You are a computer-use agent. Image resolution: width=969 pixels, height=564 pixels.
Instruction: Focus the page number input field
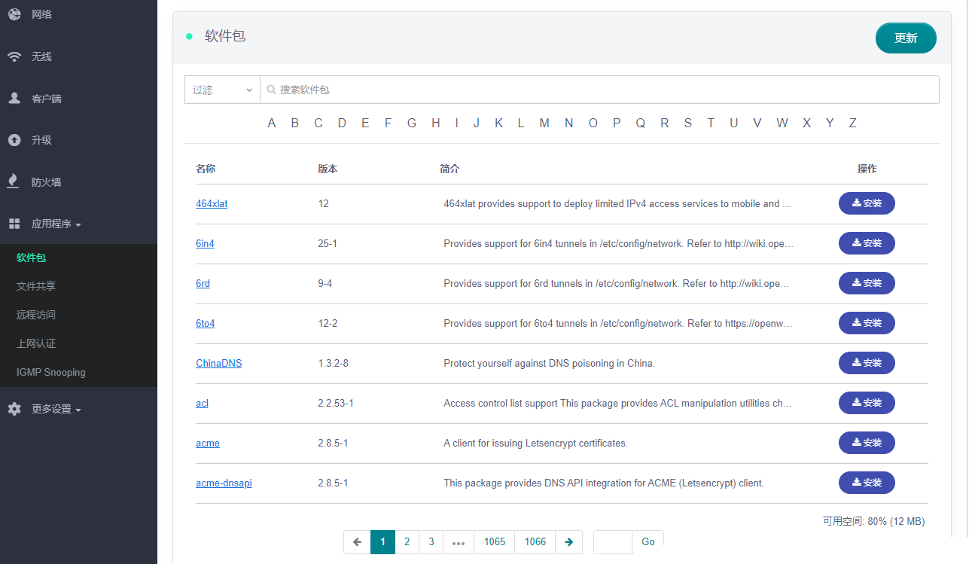[613, 542]
